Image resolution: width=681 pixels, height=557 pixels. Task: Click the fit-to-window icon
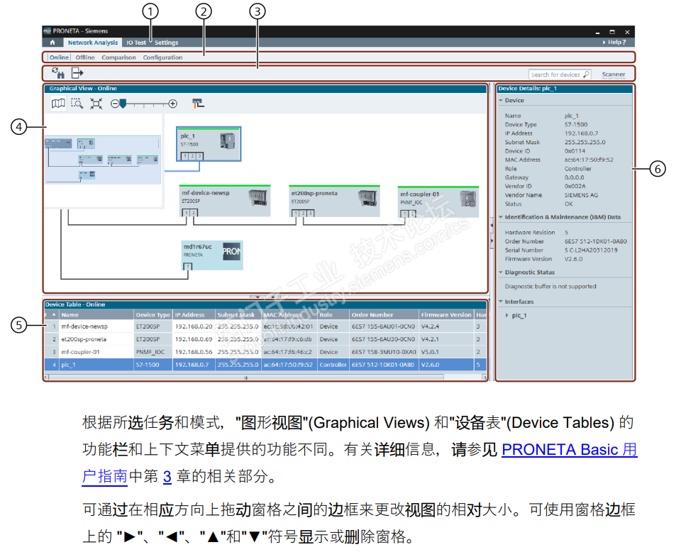coord(96,104)
